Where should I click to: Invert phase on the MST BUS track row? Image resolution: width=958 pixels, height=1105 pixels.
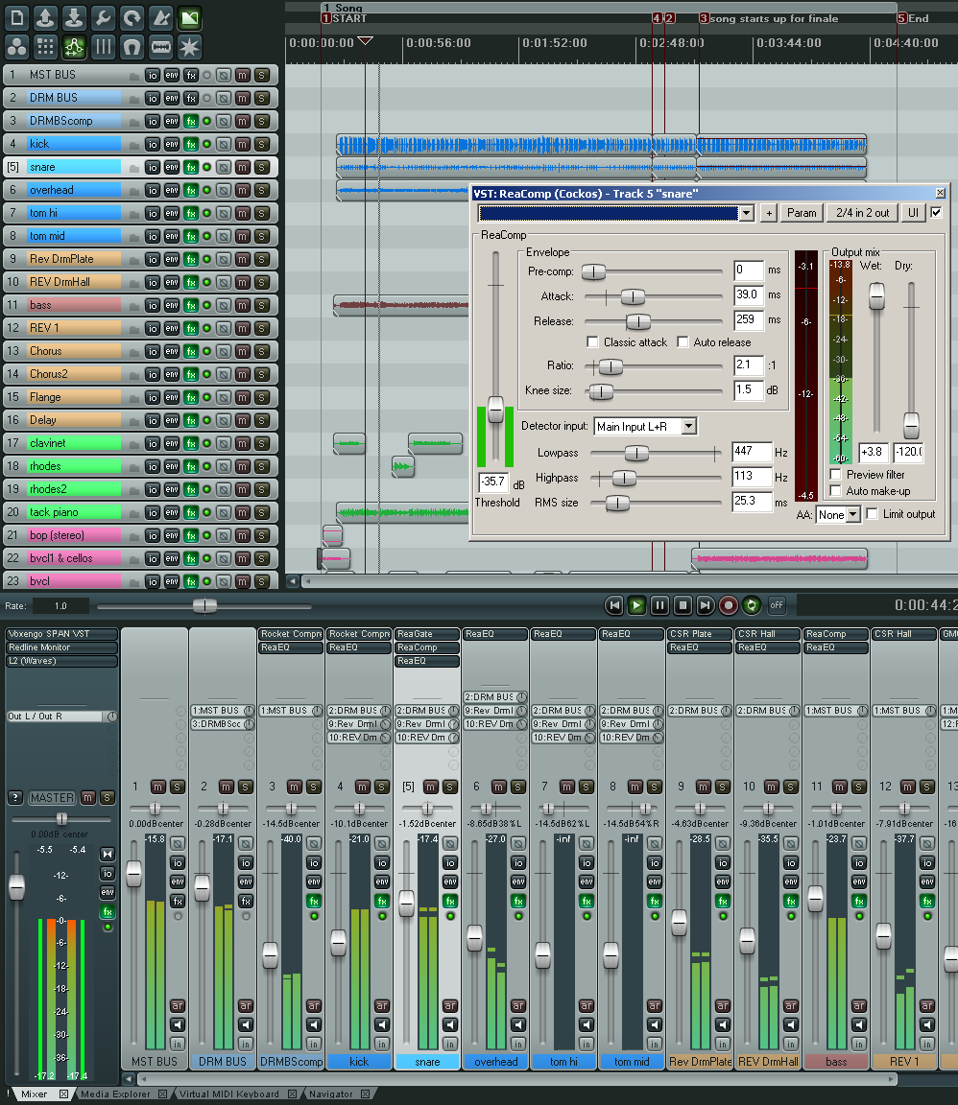(224, 76)
